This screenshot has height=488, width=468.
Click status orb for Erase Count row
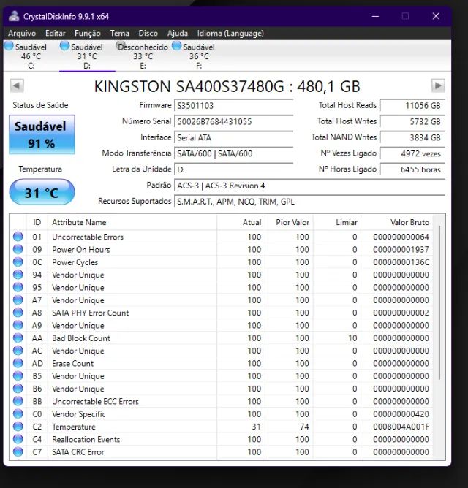[x=18, y=363]
